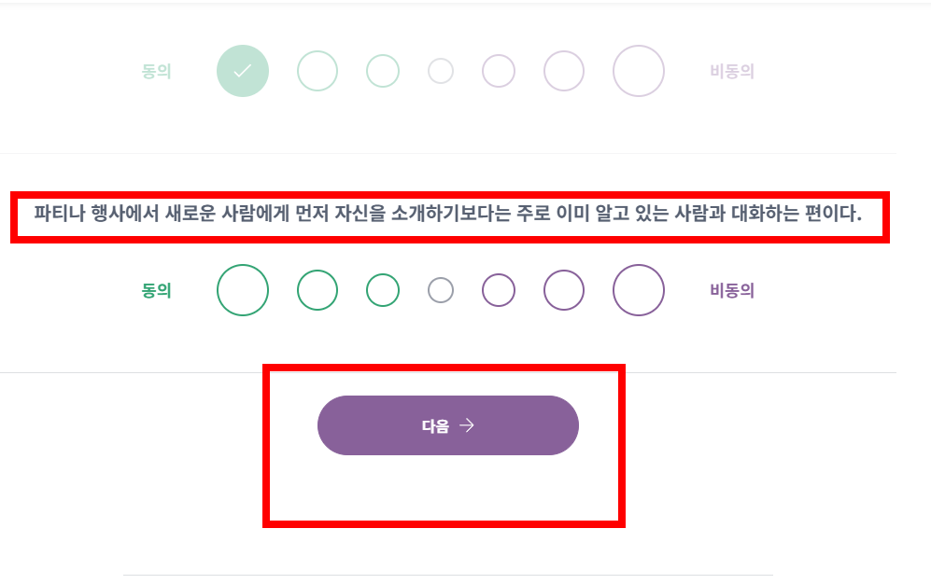Select the largest 비동의 circle on the right
Image resolution: width=931 pixels, height=584 pixels.
pos(638,289)
